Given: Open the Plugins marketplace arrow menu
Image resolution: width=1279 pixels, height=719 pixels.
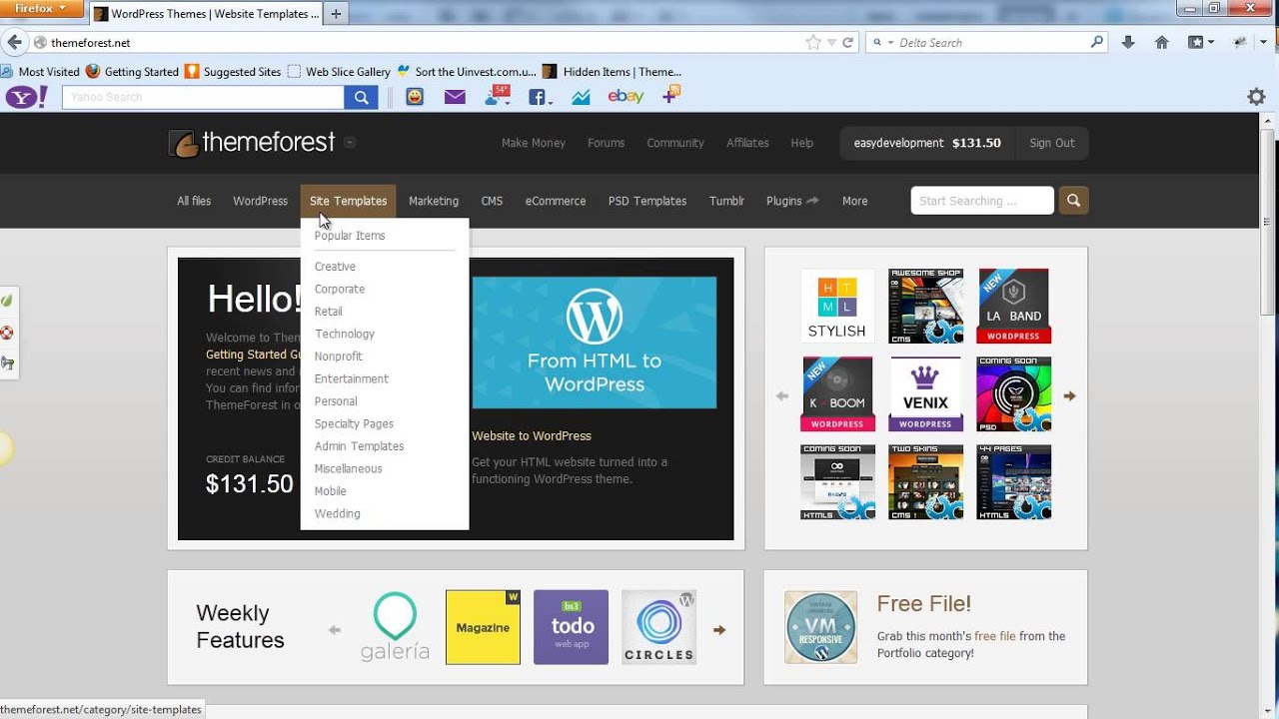Looking at the screenshot, I should (792, 201).
